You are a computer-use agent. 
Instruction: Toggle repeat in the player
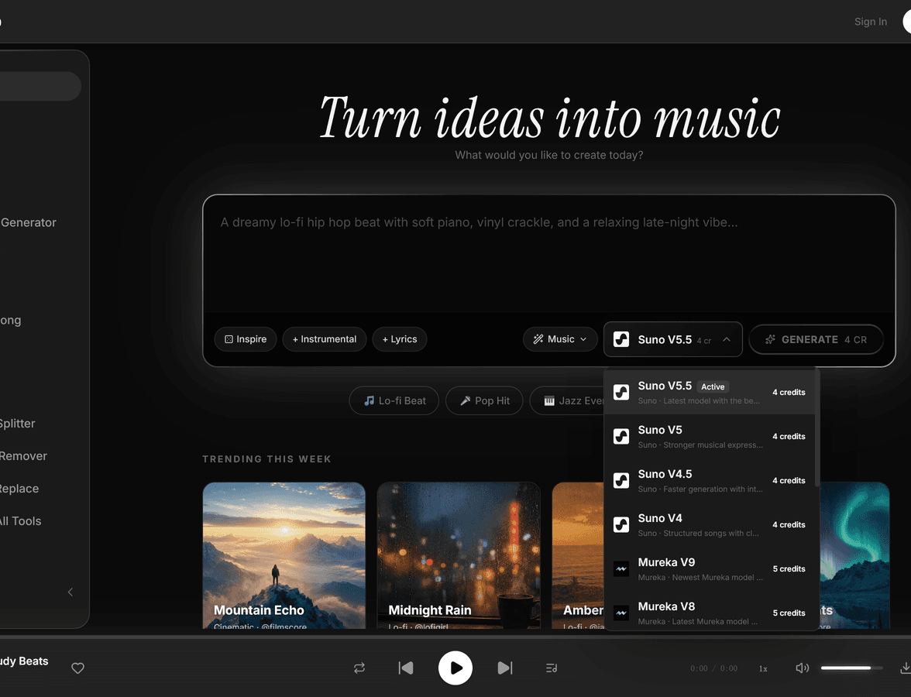pos(359,668)
